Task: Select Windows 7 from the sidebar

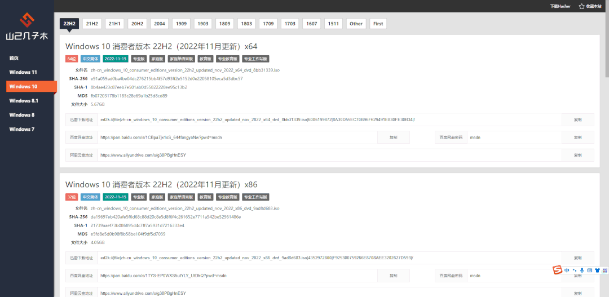Action: [x=22, y=129]
